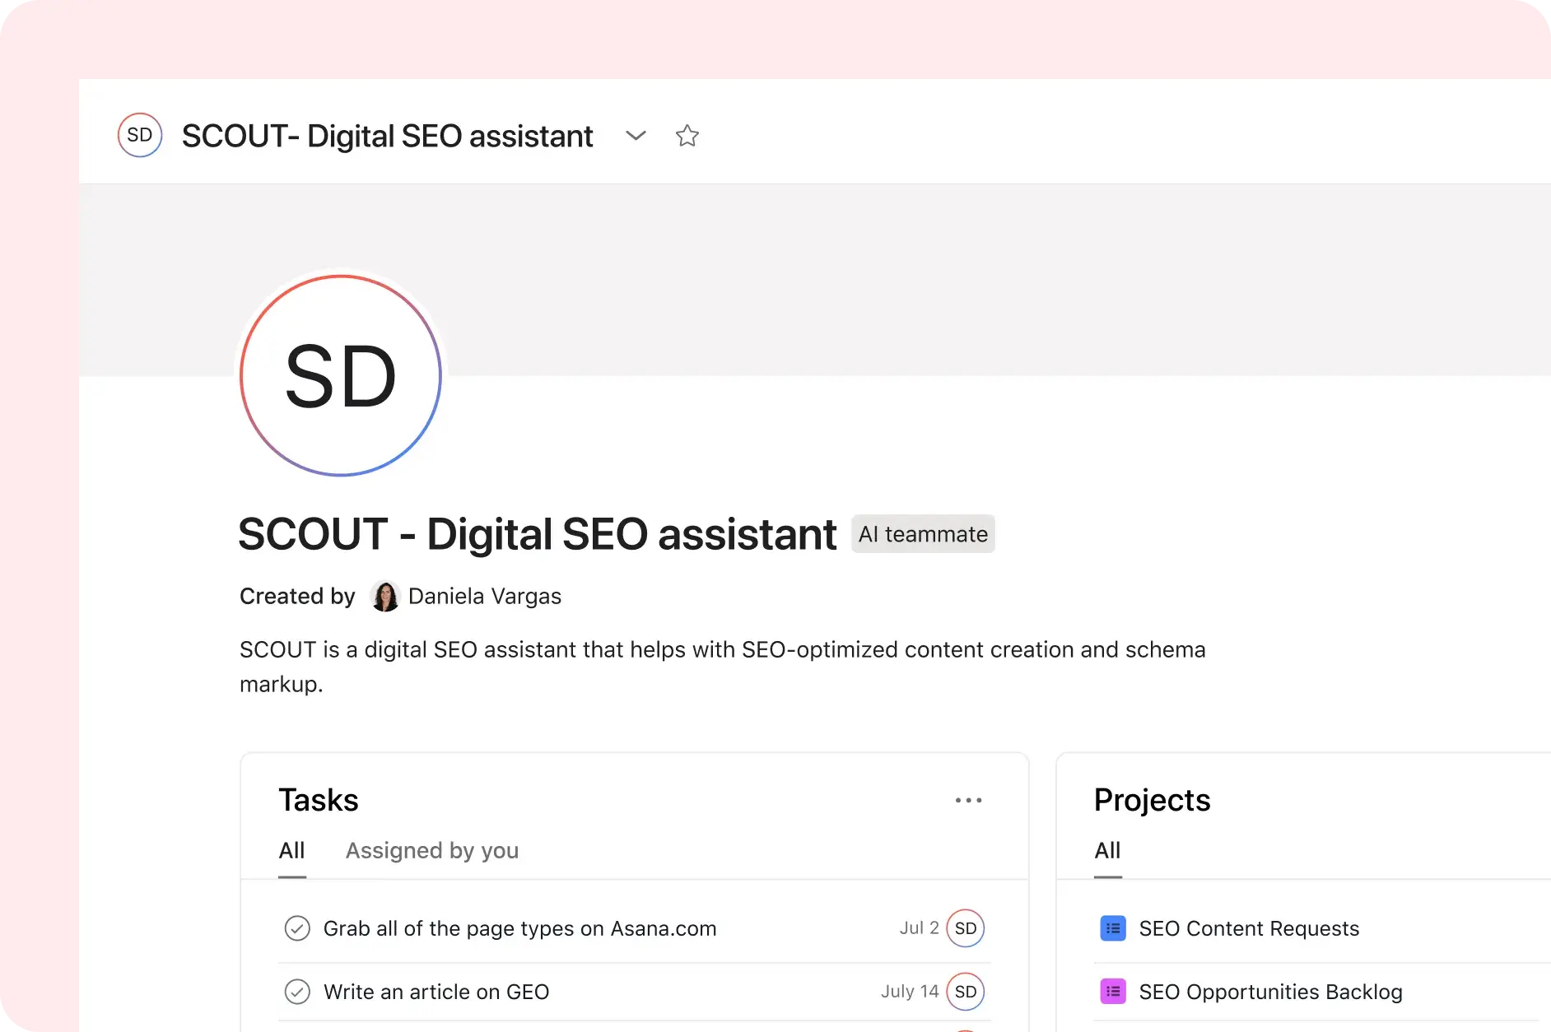Click the SEO Opportunities Backlog project icon

pyautogui.click(x=1112, y=992)
